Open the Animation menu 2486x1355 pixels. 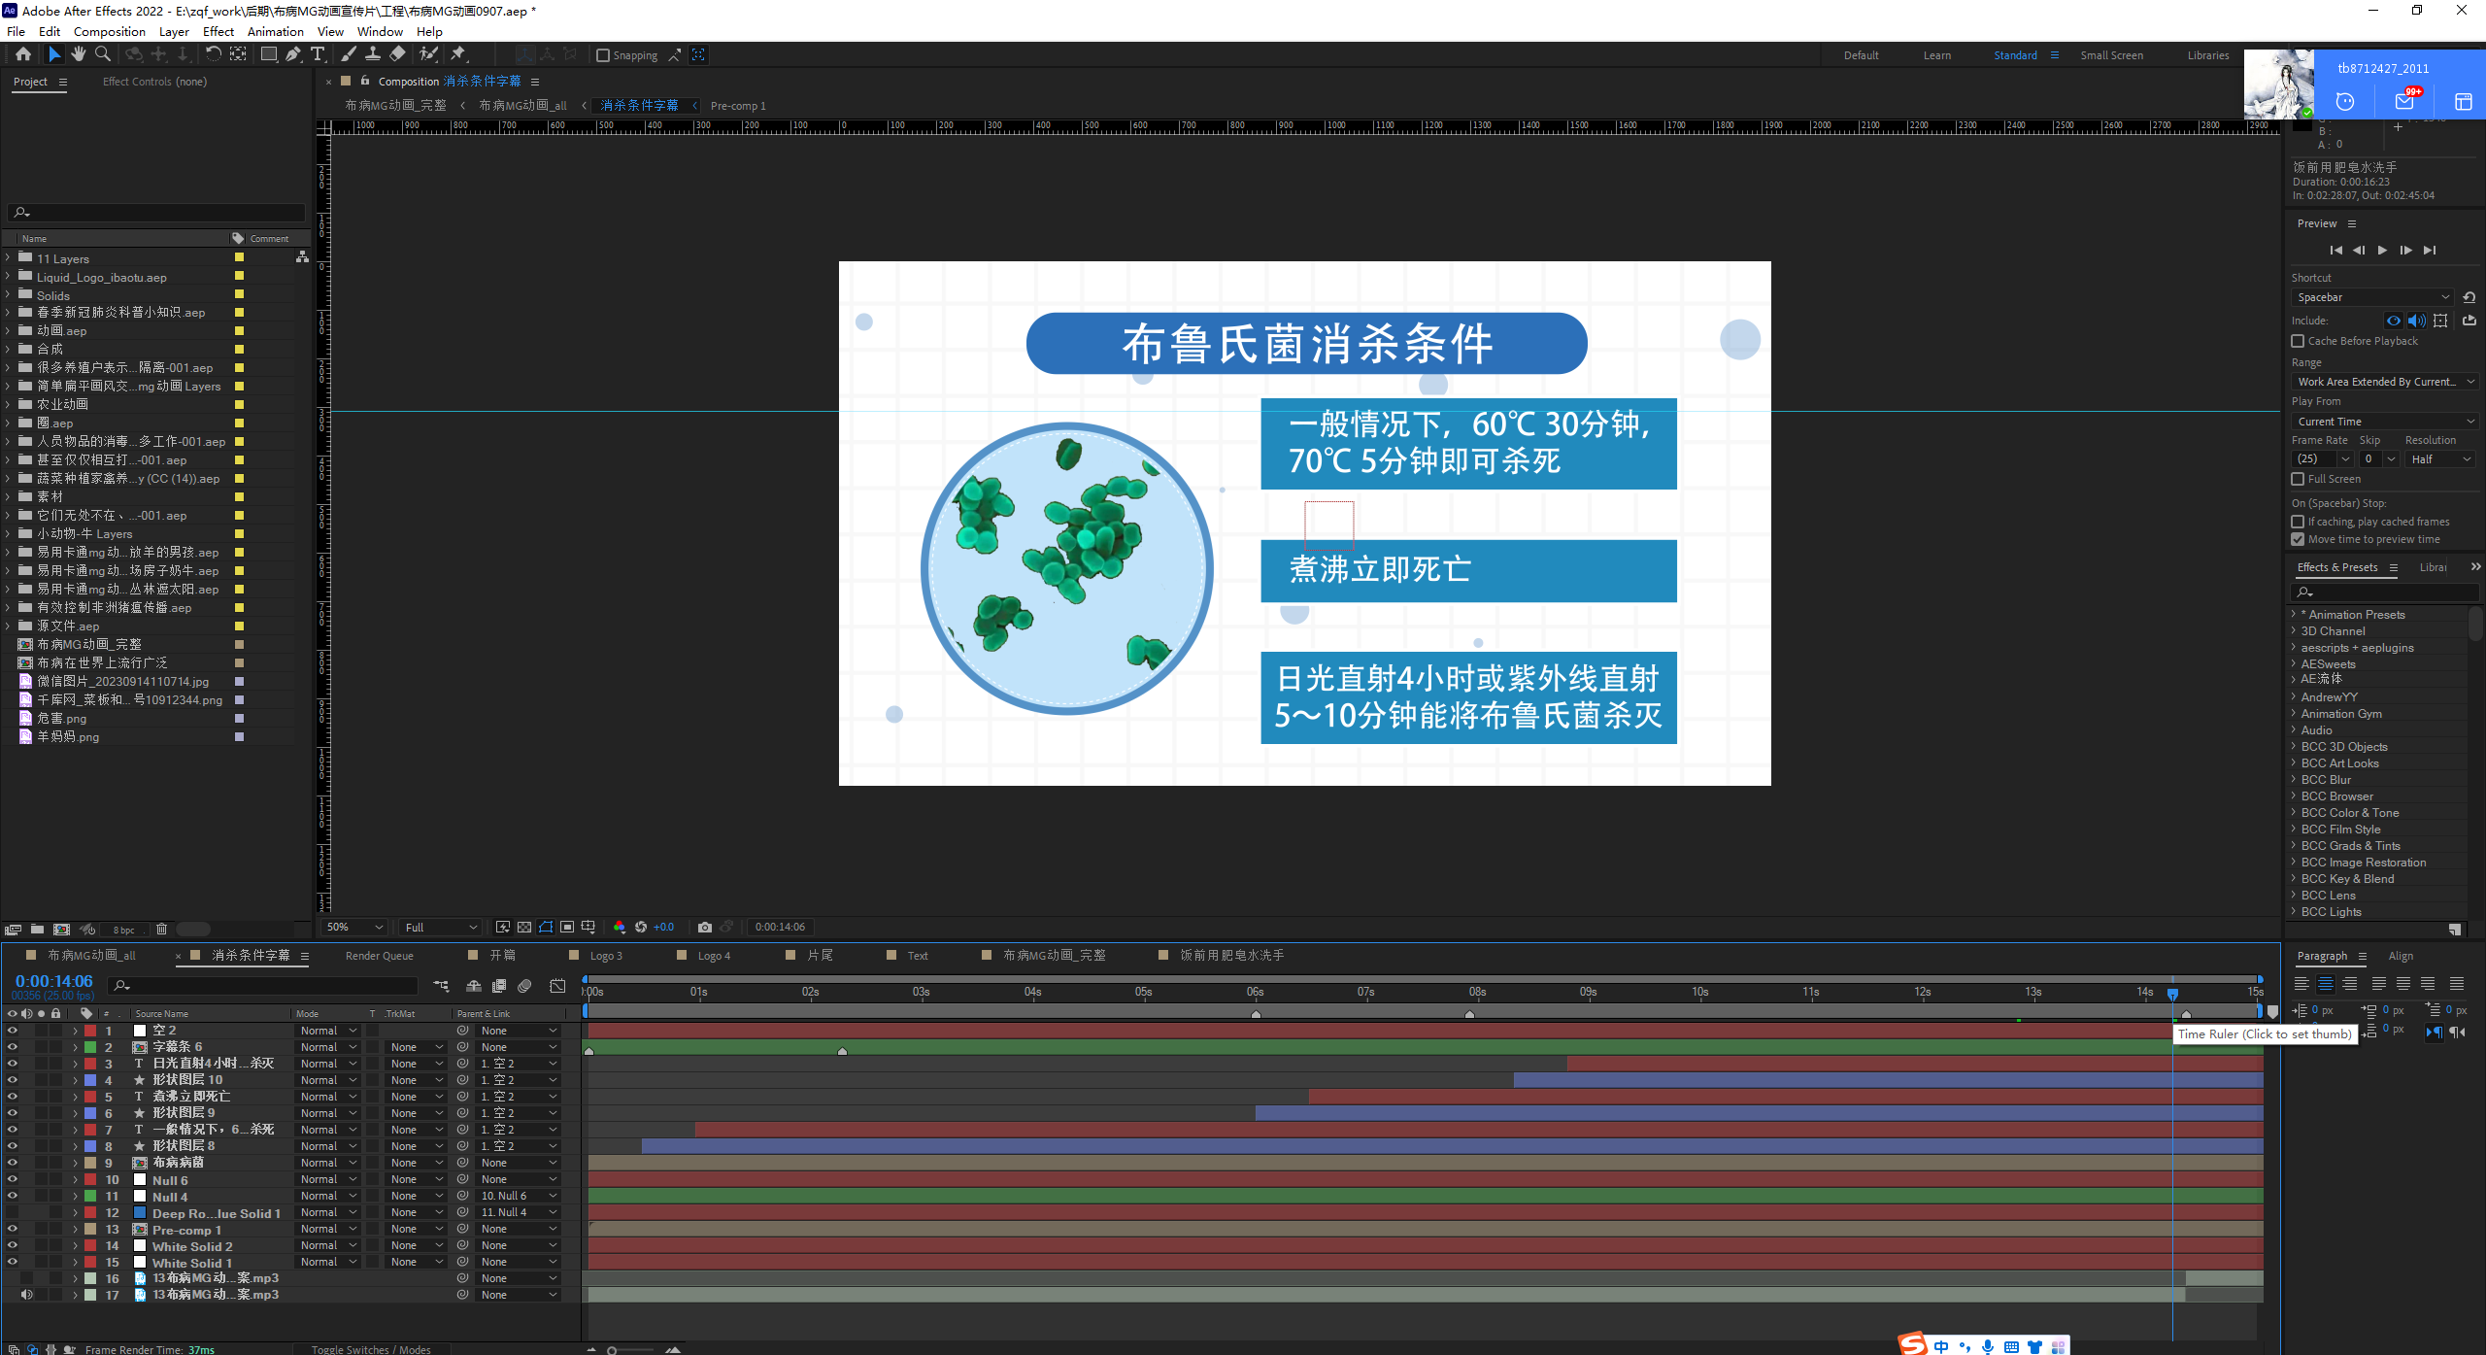click(276, 31)
